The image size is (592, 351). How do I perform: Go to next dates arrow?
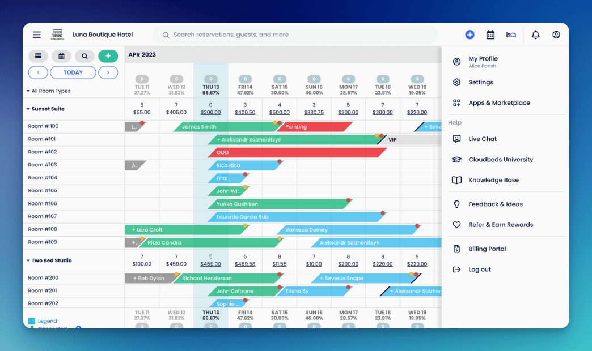pyautogui.click(x=108, y=72)
